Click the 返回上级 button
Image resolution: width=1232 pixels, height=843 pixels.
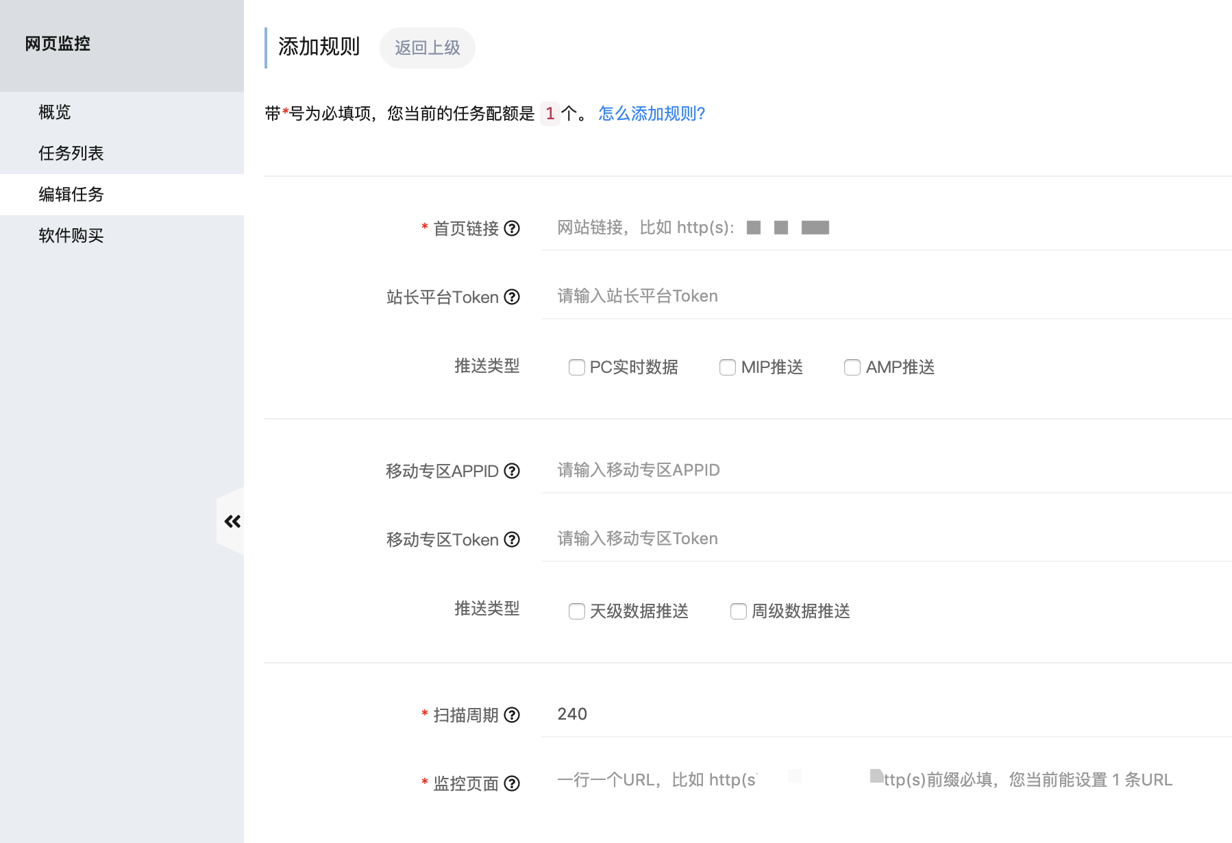click(428, 48)
